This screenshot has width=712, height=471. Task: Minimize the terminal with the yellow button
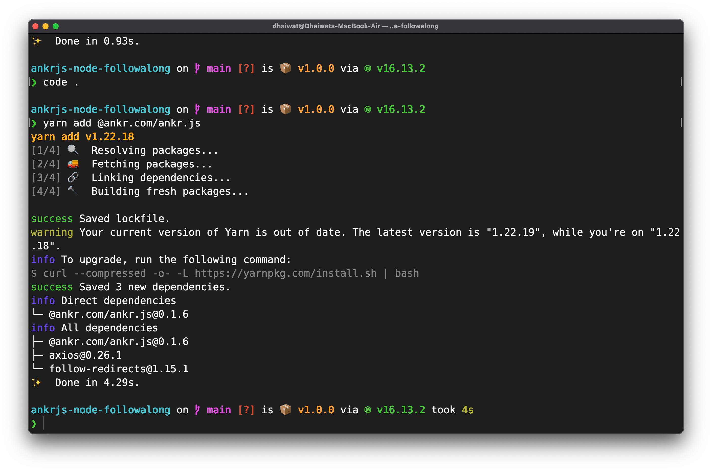click(45, 26)
